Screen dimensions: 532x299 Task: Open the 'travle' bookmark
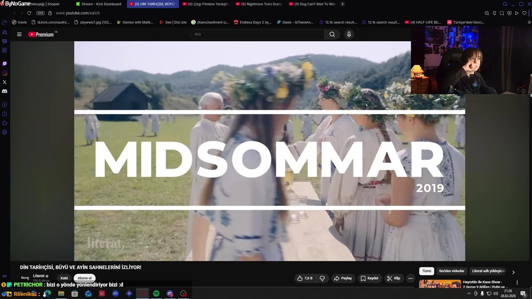pos(20,22)
